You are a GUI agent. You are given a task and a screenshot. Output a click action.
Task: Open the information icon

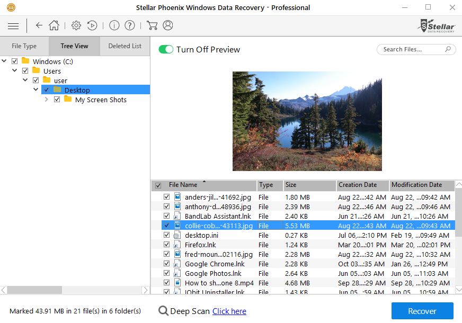[x=114, y=25]
